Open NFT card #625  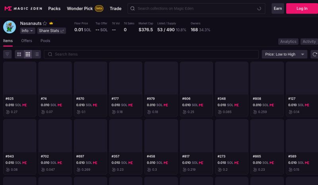[x=19, y=89]
